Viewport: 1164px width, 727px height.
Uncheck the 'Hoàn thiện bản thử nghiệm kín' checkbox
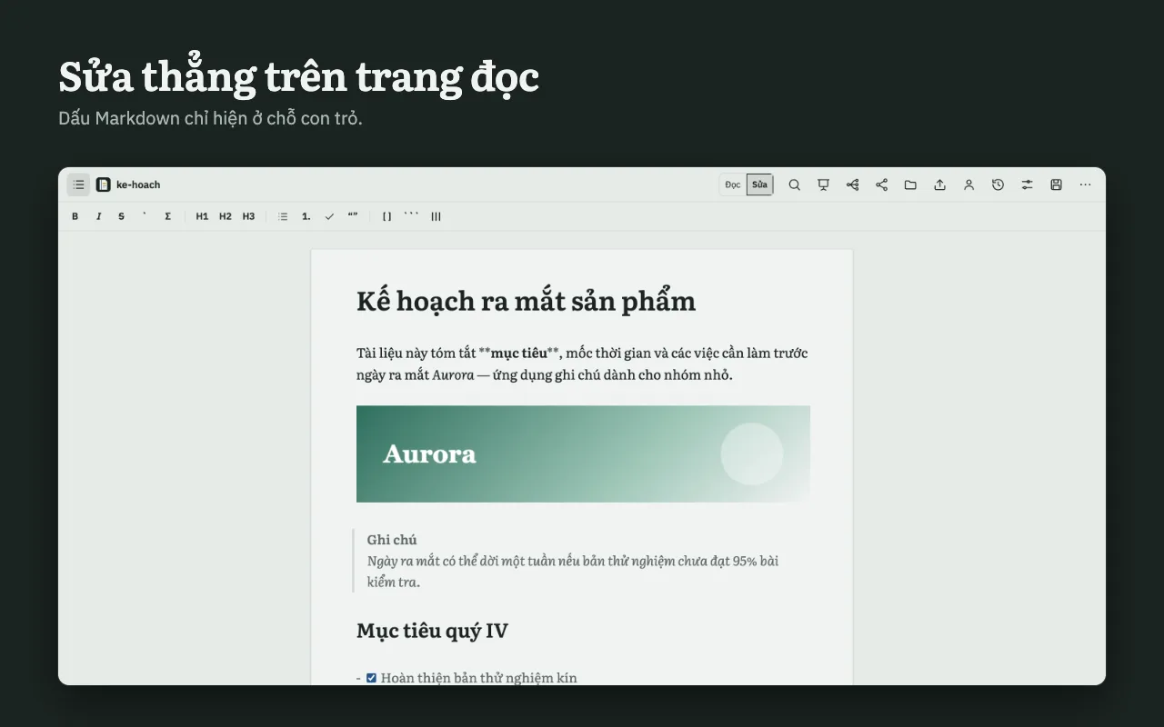(371, 678)
